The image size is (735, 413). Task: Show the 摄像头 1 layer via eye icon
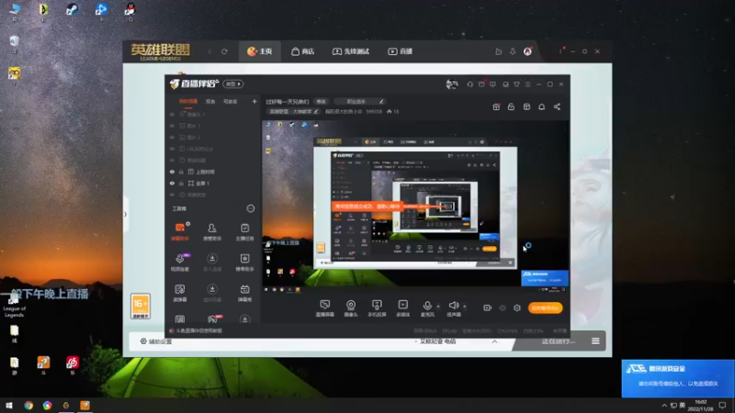[172, 114]
